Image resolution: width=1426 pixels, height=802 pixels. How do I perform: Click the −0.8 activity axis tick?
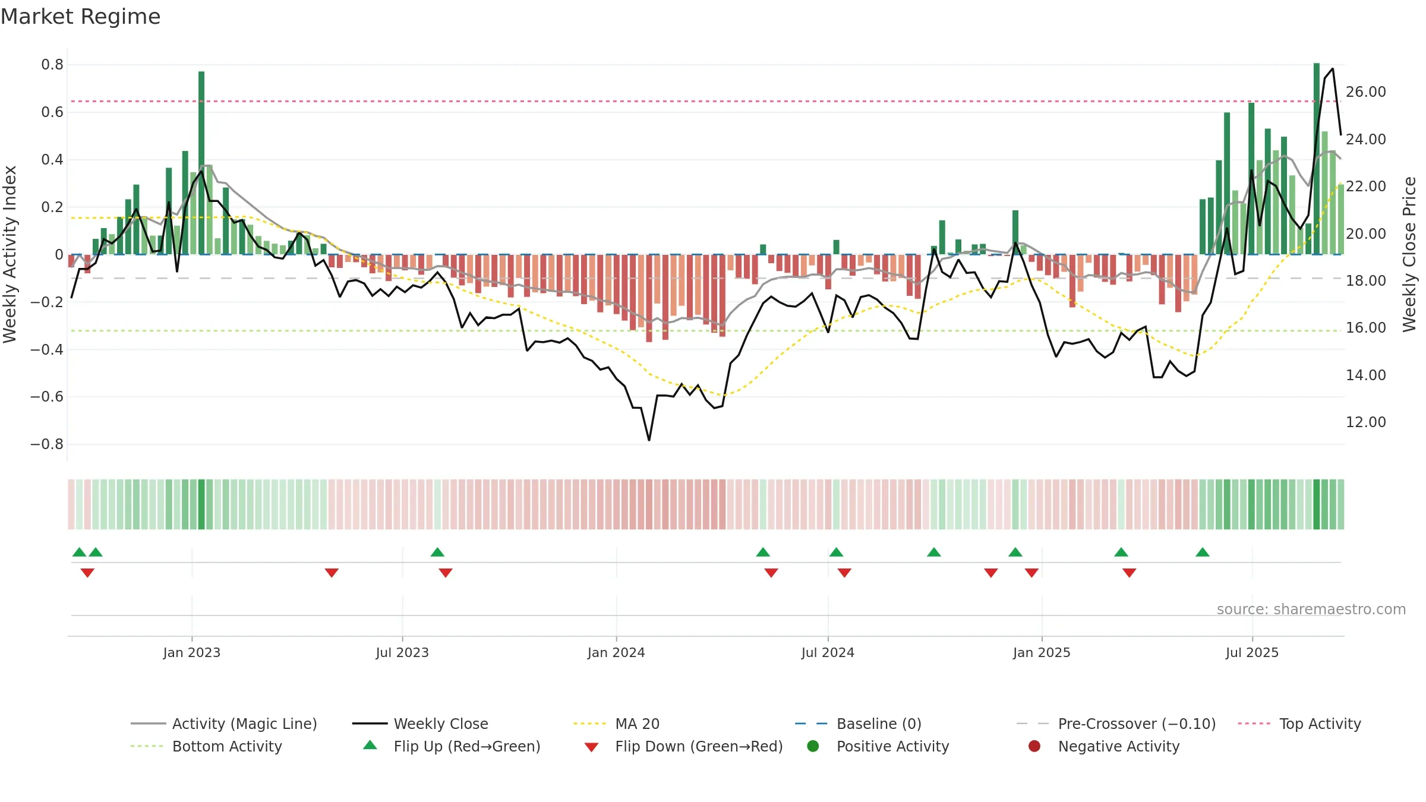tap(47, 444)
